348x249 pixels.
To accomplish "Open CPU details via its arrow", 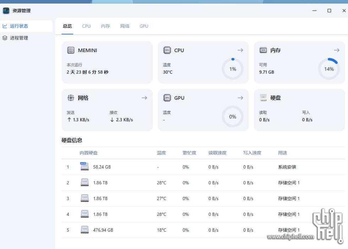I will [x=240, y=50].
